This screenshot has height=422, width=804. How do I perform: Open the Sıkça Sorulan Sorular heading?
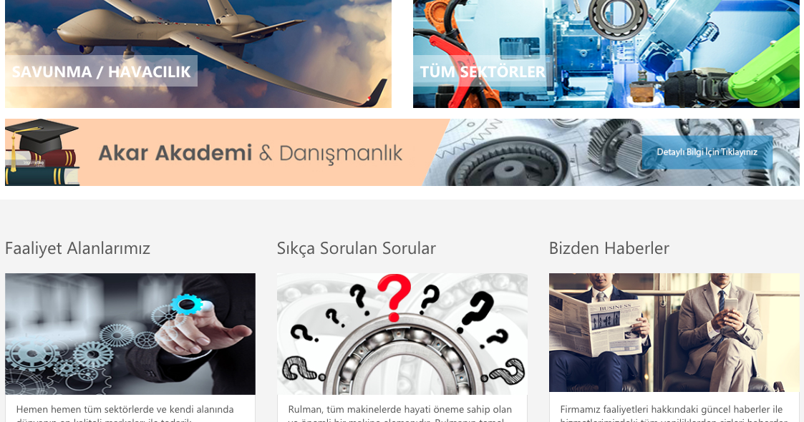tap(357, 248)
